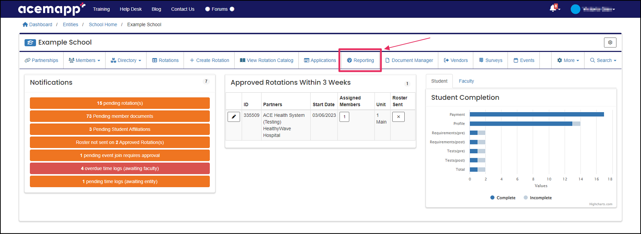Screen dimensions: 641x234
Task: Click 1 pending event join requires approval
Action: click(x=120, y=155)
